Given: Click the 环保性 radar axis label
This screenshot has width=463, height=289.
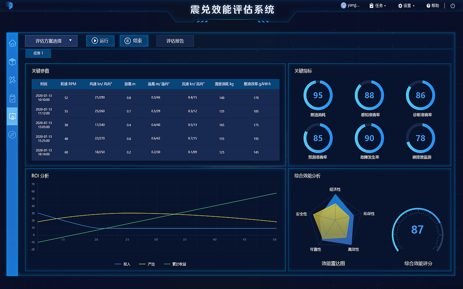Looking at the screenshot, I should [x=369, y=214].
